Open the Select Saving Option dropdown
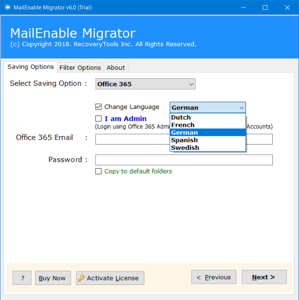The height and width of the screenshot is (300, 299). pyautogui.click(x=145, y=84)
